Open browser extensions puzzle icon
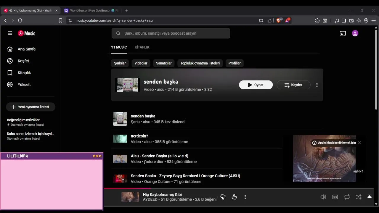This screenshot has width=379, height=213. (x=317, y=20)
